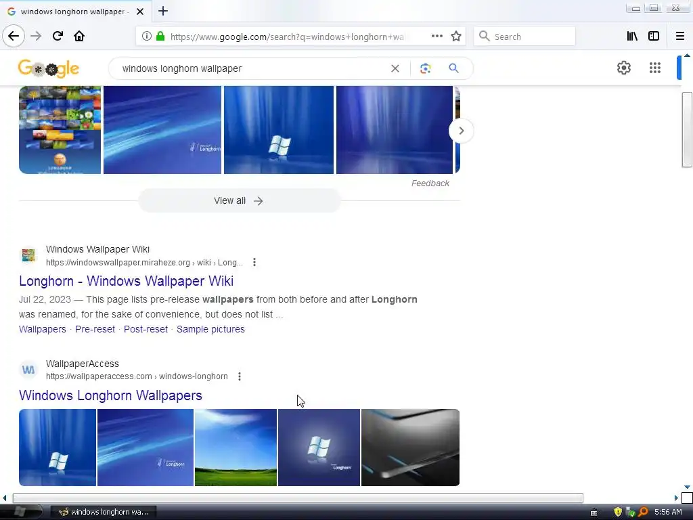Open more options for WallpaperAccess result
693x520 pixels.
(x=240, y=376)
